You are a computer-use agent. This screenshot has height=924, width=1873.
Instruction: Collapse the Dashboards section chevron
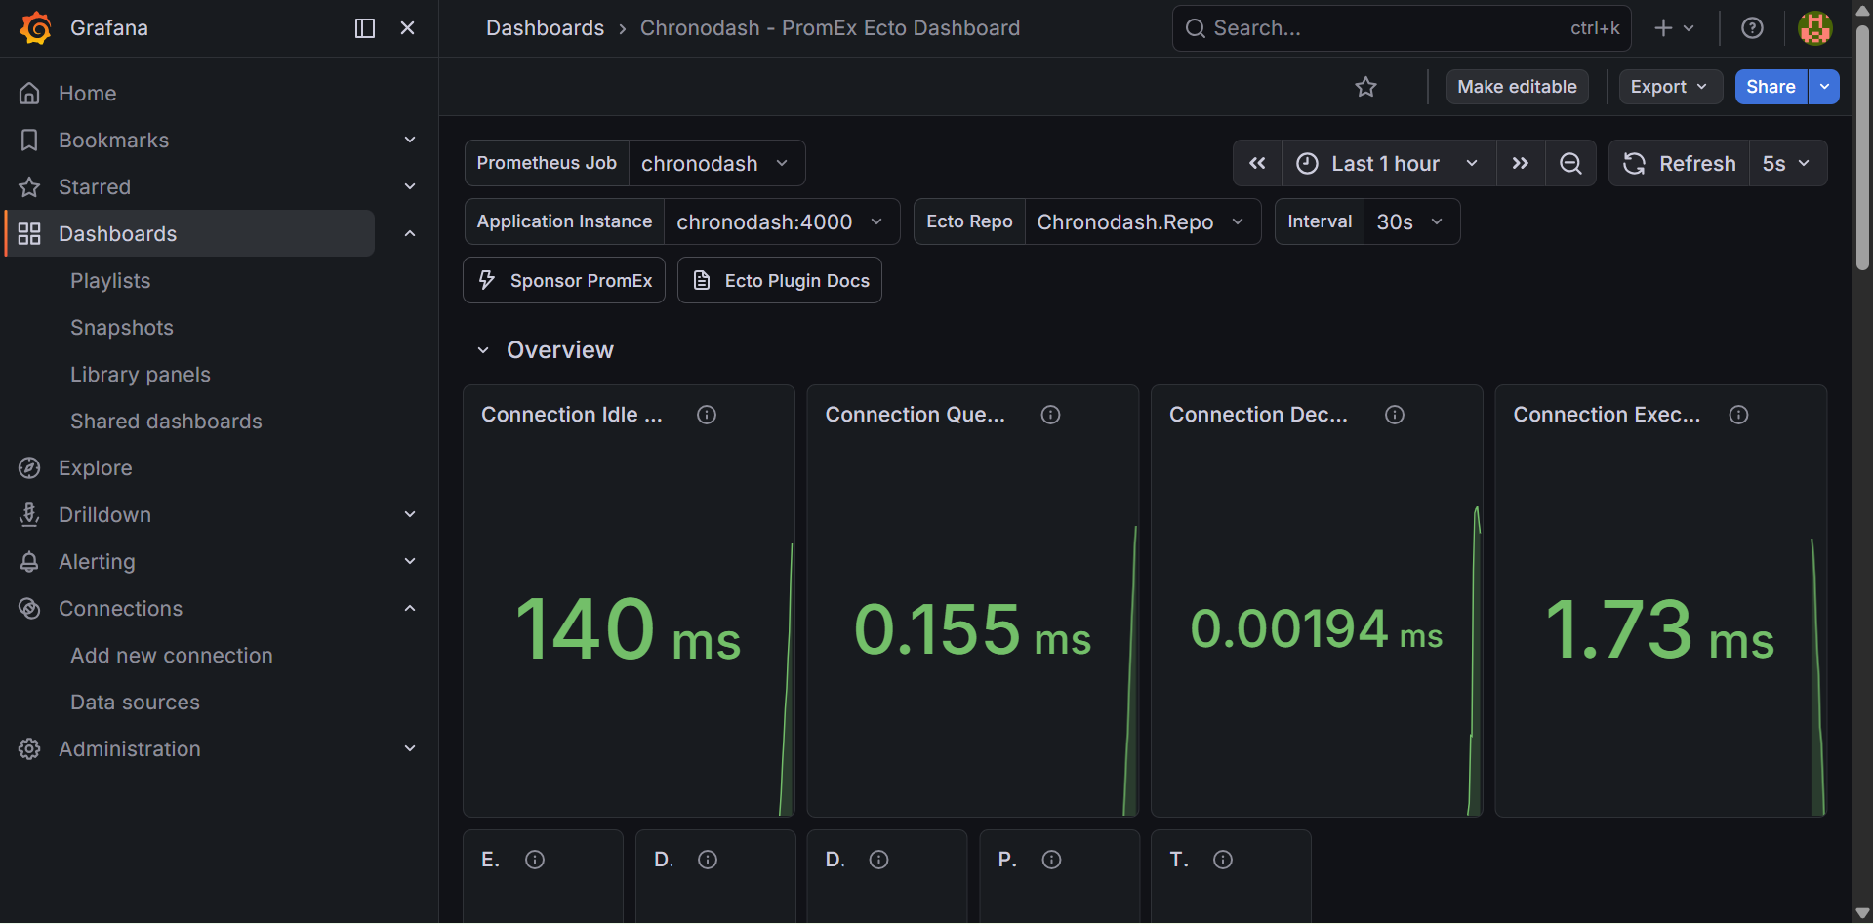(x=410, y=233)
